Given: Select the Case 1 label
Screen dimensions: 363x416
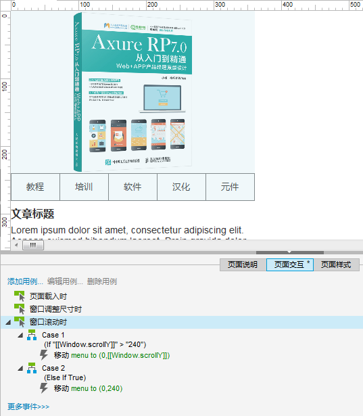Looking at the screenshot, I should tap(53, 335).
